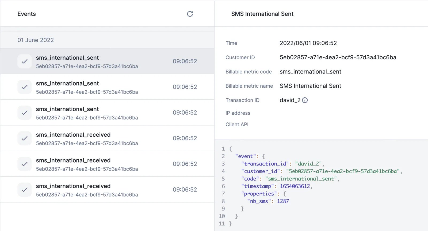Image resolution: width=428 pixels, height=231 pixels.
Task: Click the sms_international_sent billable metric code
Action: [310, 72]
